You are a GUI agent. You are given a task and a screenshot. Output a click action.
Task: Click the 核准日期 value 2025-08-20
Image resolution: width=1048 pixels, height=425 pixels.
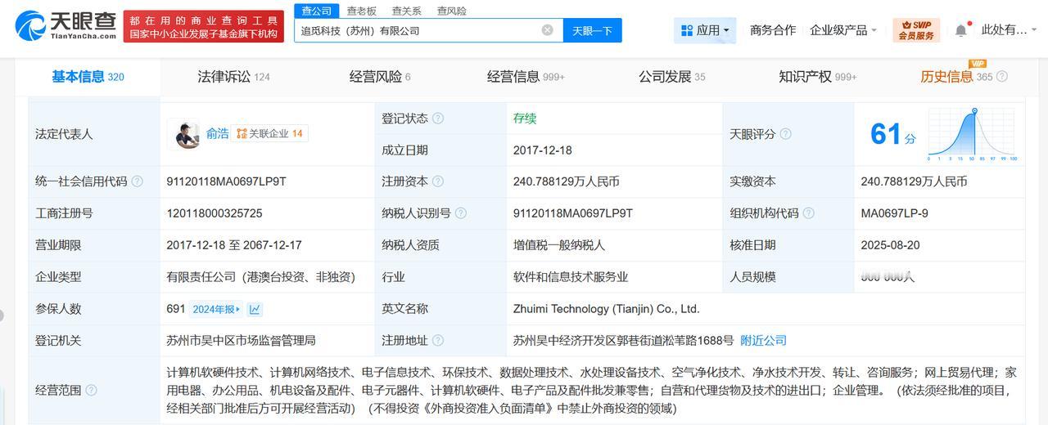[891, 245]
